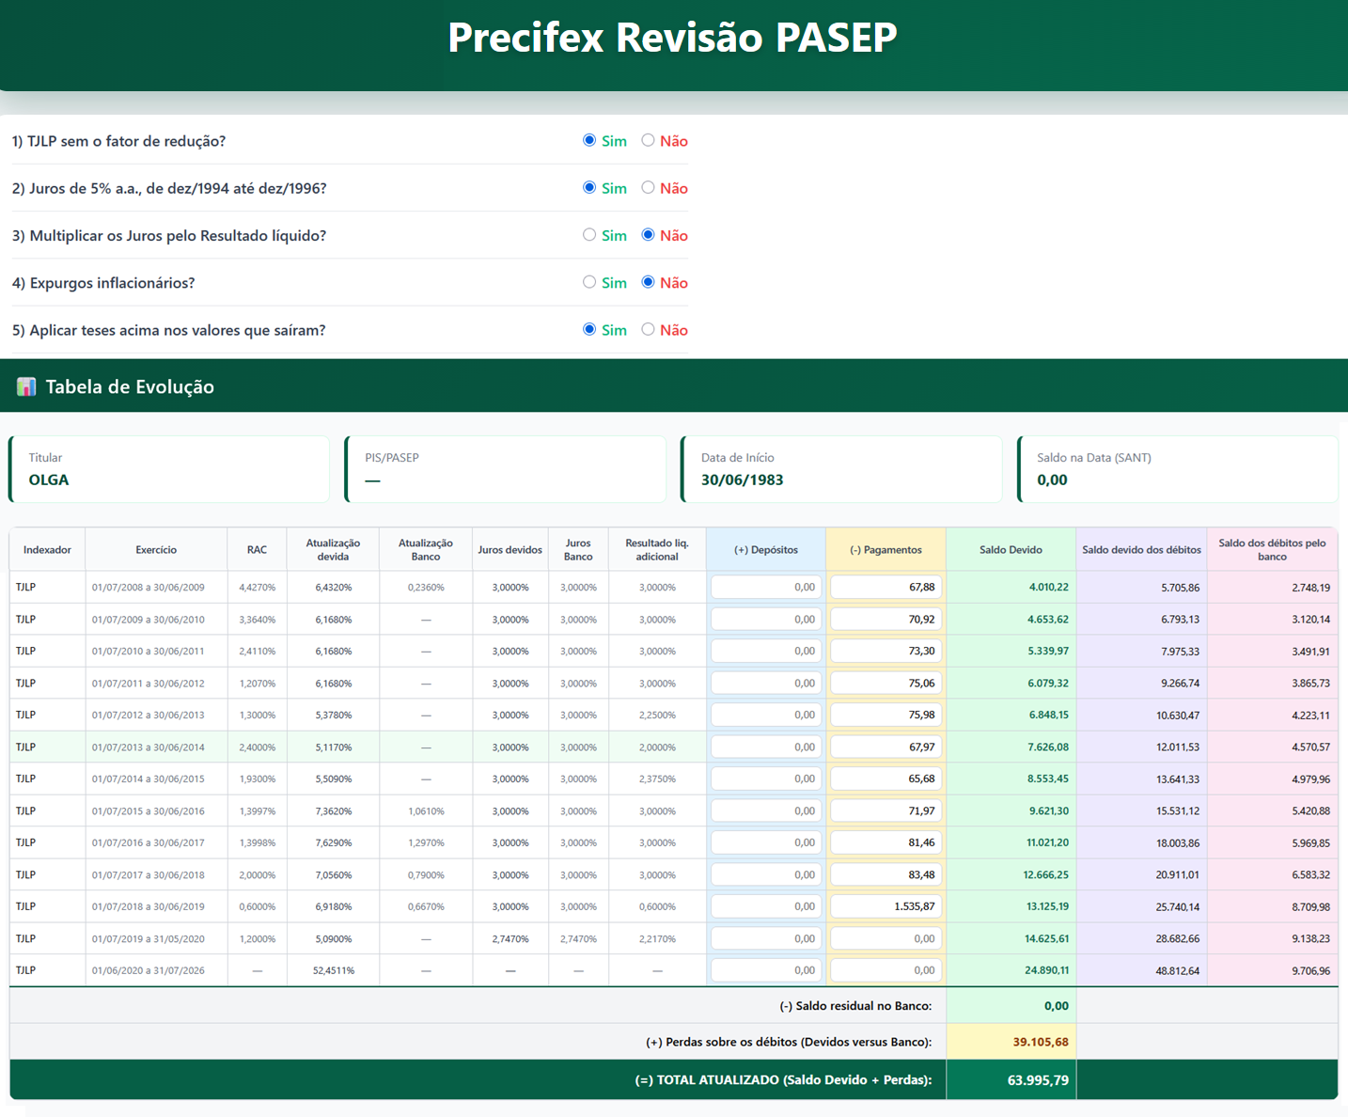Click the Precifex Revisão PASEP title
Screen dimensions: 1348x1117
[673, 38]
